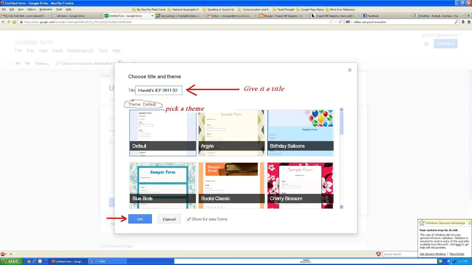Click the blue OK button

point(140,219)
